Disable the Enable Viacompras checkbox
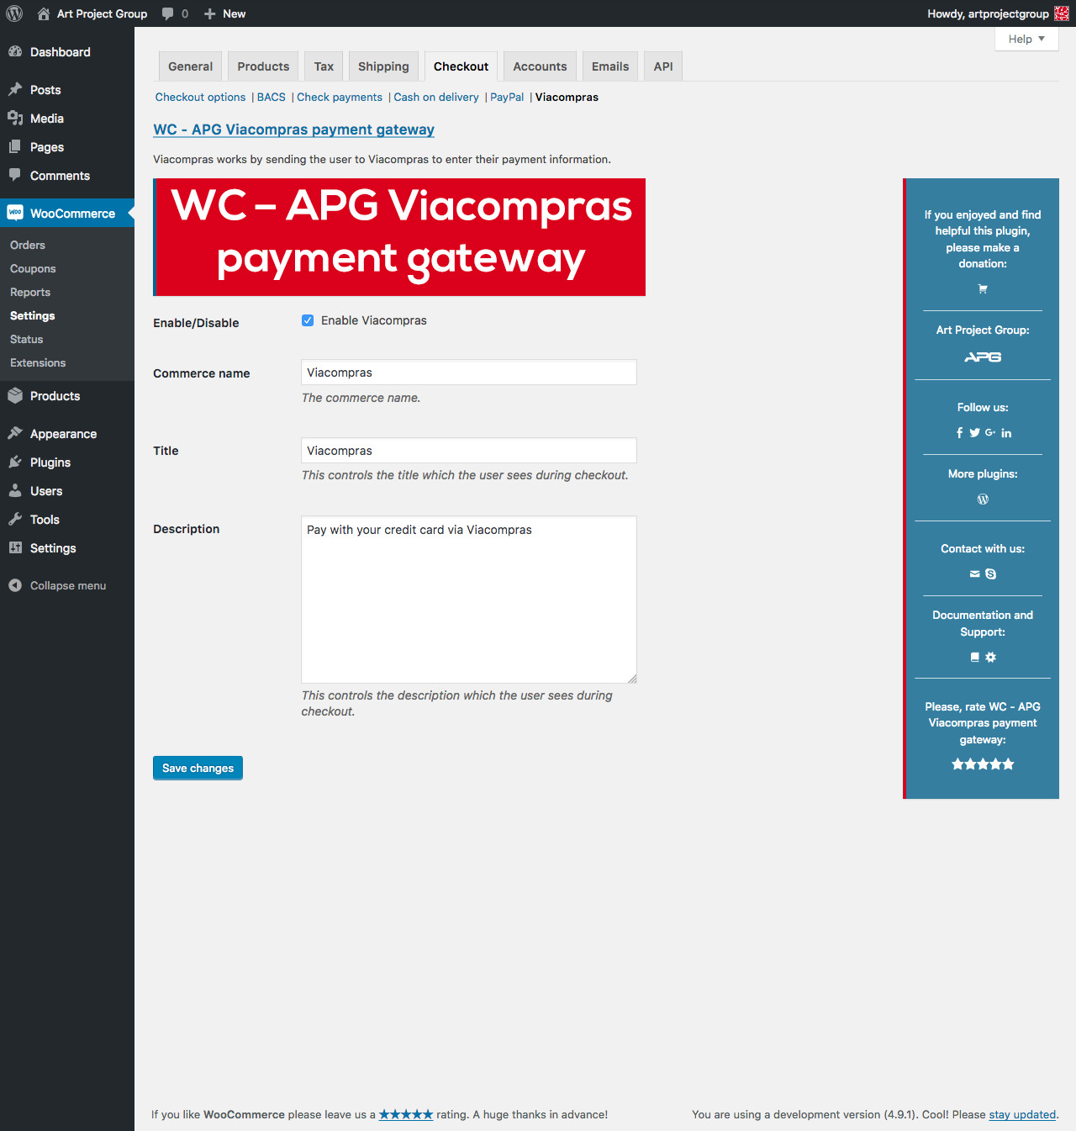 (308, 320)
